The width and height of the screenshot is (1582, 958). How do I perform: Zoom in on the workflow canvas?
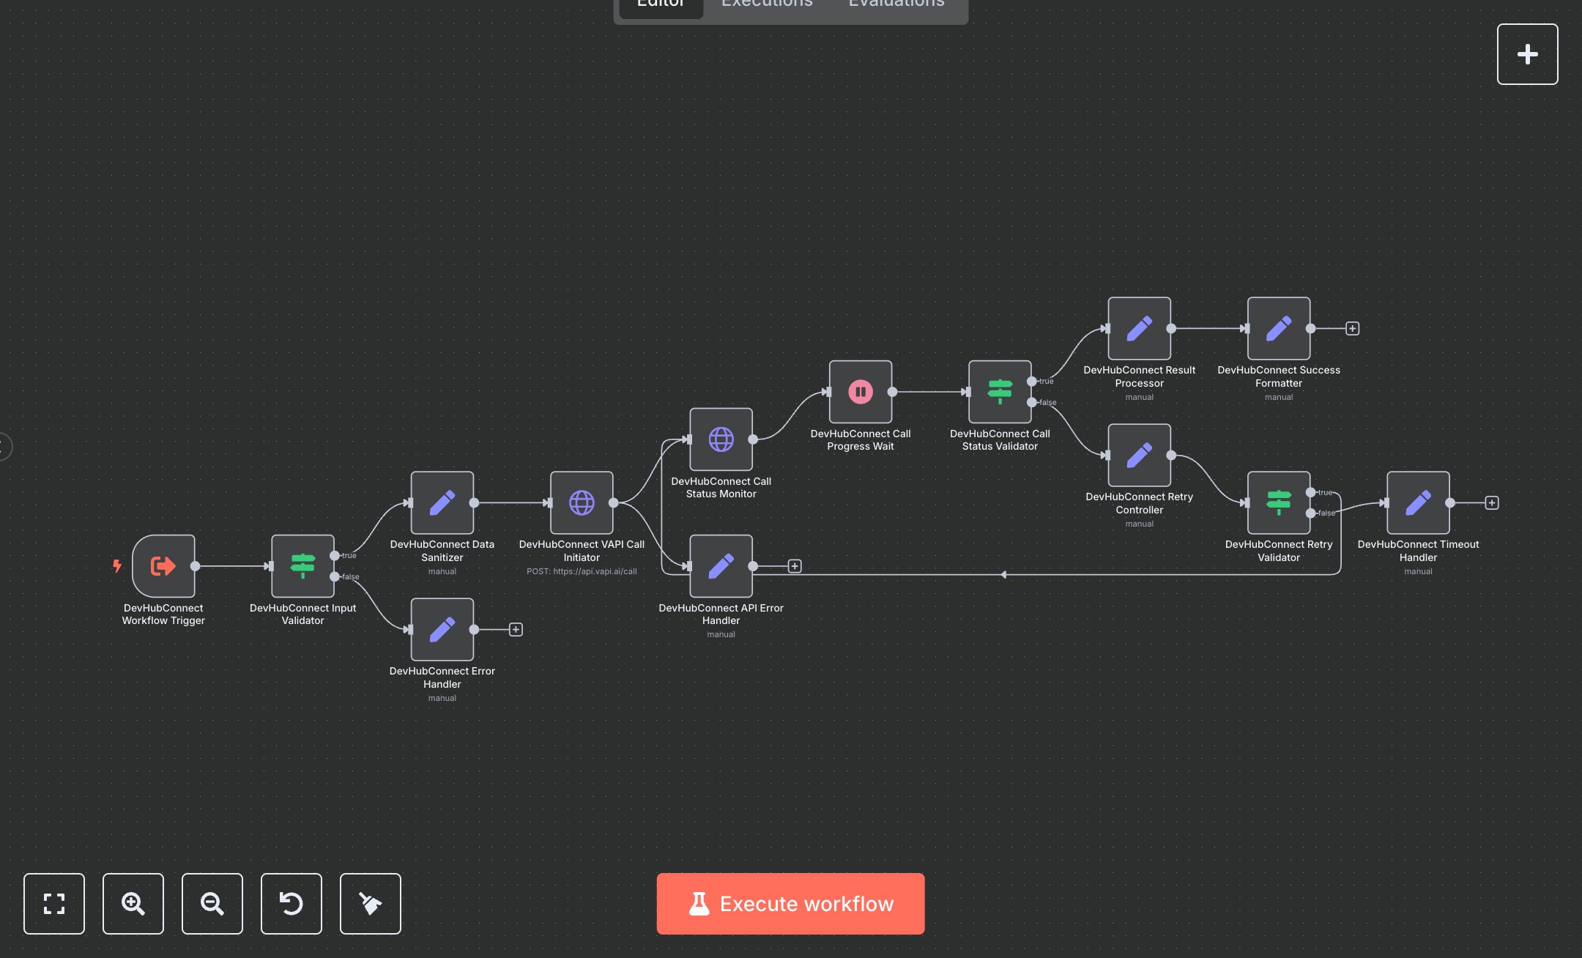(x=133, y=903)
